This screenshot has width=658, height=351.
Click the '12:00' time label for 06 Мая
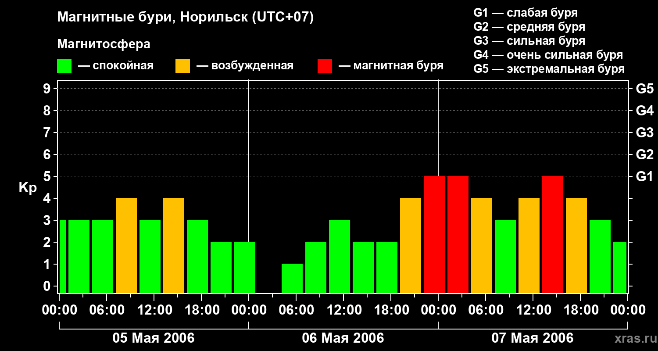(x=343, y=310)
